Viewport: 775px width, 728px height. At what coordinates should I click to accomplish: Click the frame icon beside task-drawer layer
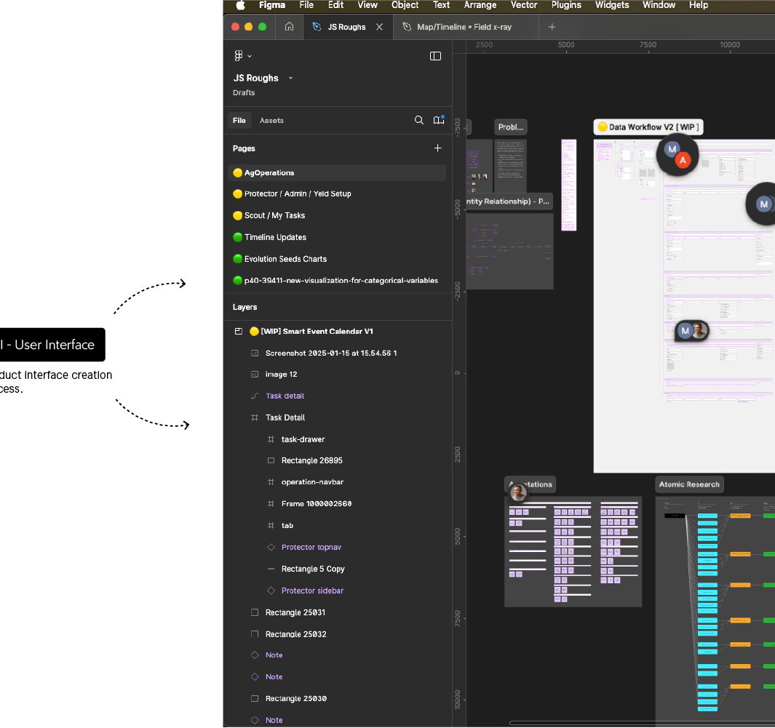coord(271,439)
